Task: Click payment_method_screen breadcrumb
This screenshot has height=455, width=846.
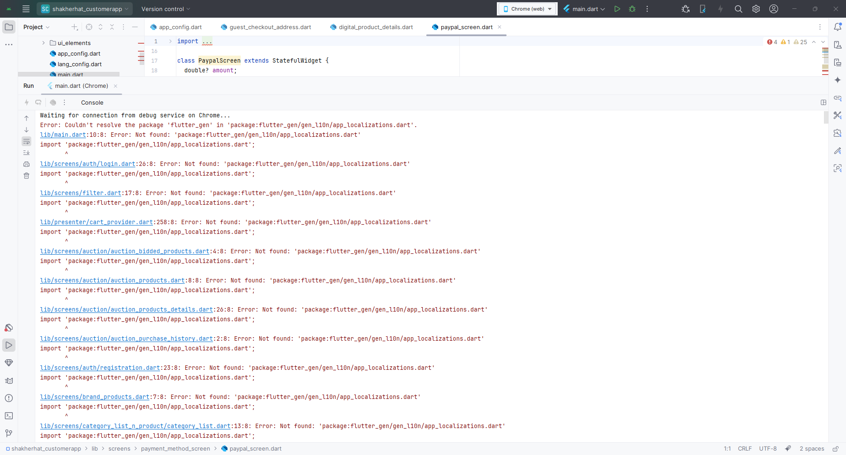Action: pyautogui.click(x=175, y=448)
